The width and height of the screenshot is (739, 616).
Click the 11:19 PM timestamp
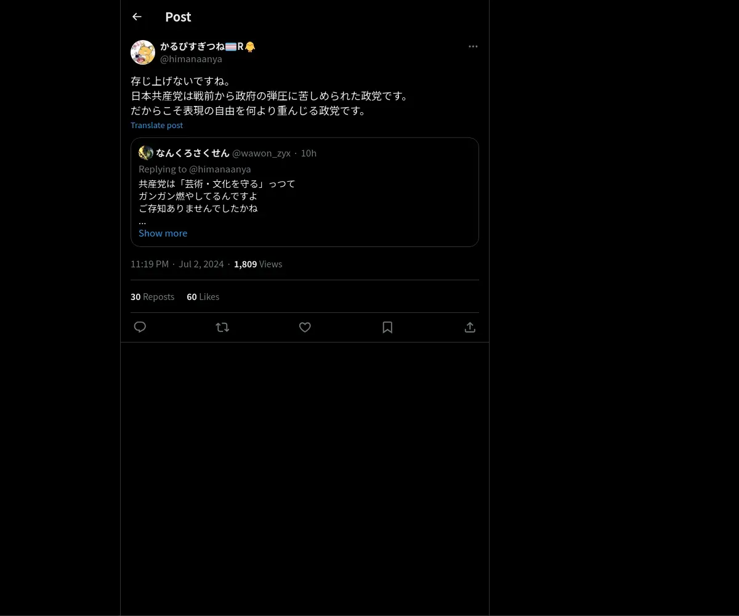(150, 264)
